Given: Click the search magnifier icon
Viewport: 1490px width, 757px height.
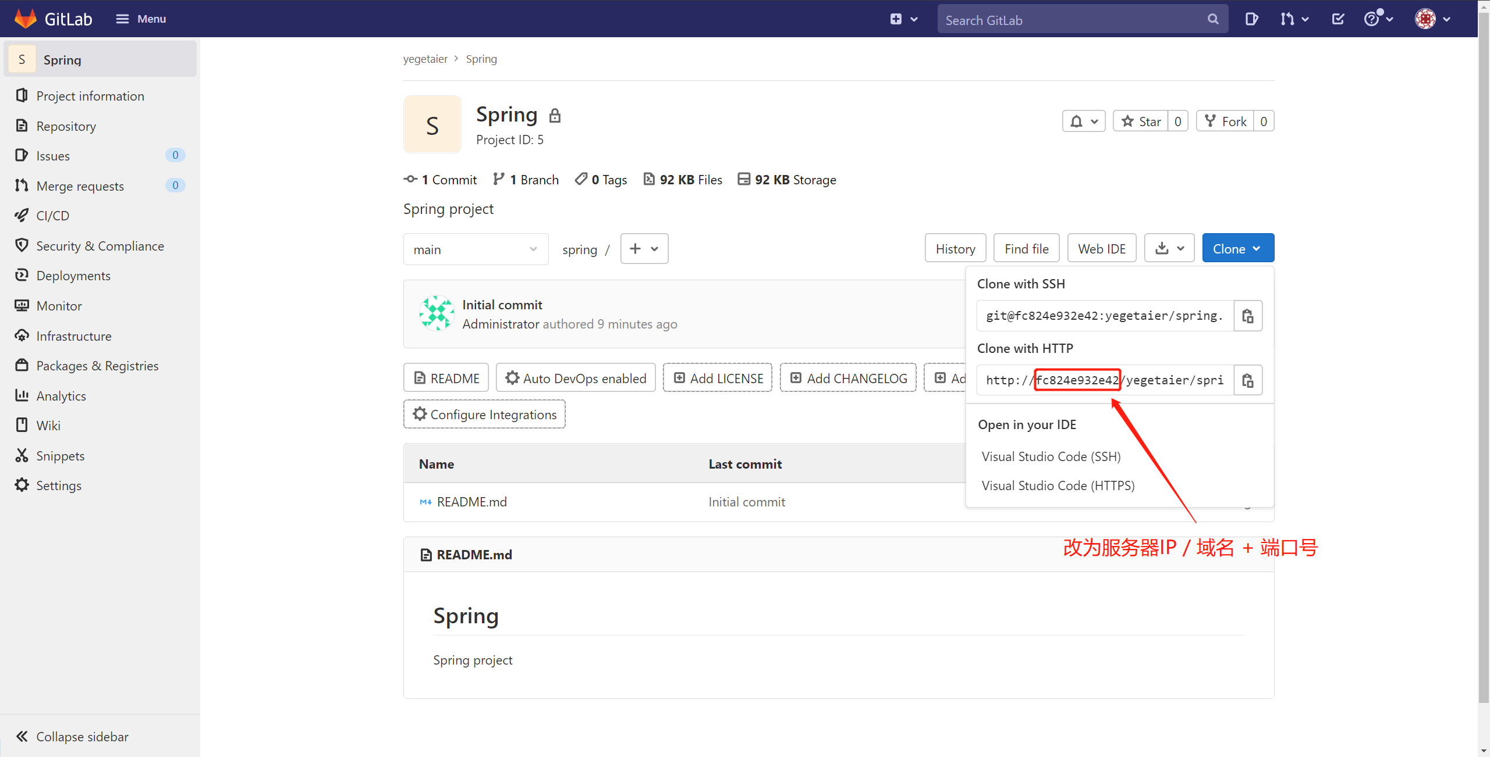Looking at the screenshot, I should pyautogui.click(x=1213, y=19).
